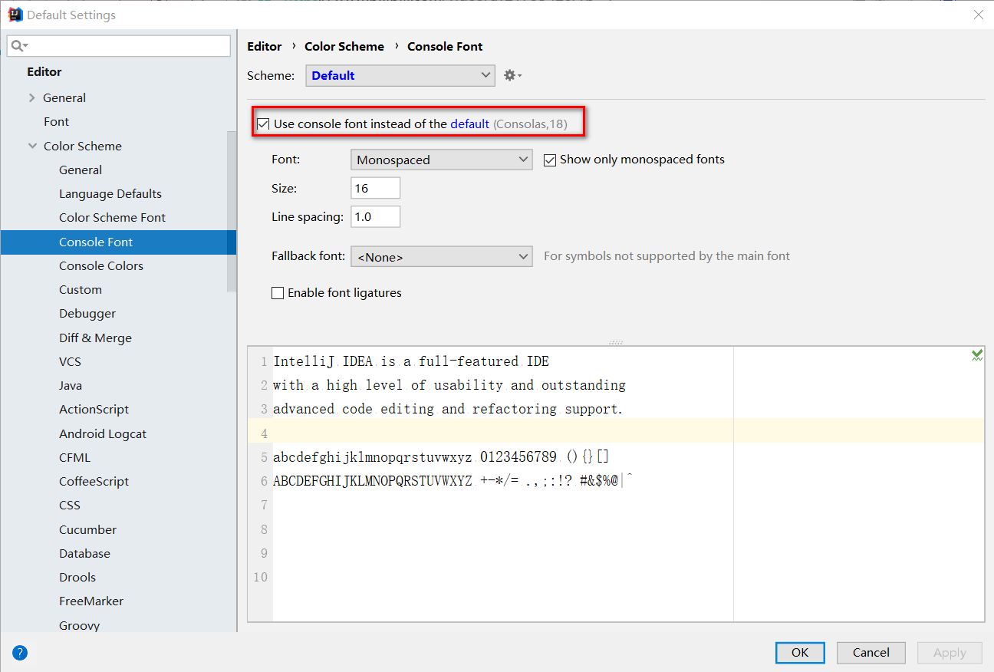Click the OK button

[x=800, y=652]
